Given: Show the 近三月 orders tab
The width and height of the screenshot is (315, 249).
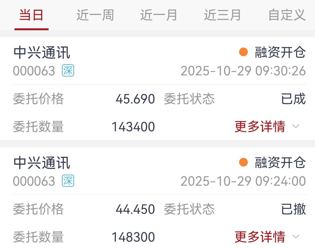Looking at the screenshot, I should [222, 15].
